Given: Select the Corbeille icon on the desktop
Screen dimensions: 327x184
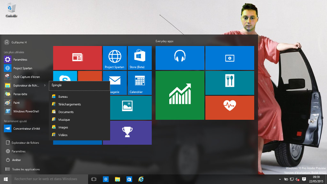Looking at the screenshot, I should [11, 10].
